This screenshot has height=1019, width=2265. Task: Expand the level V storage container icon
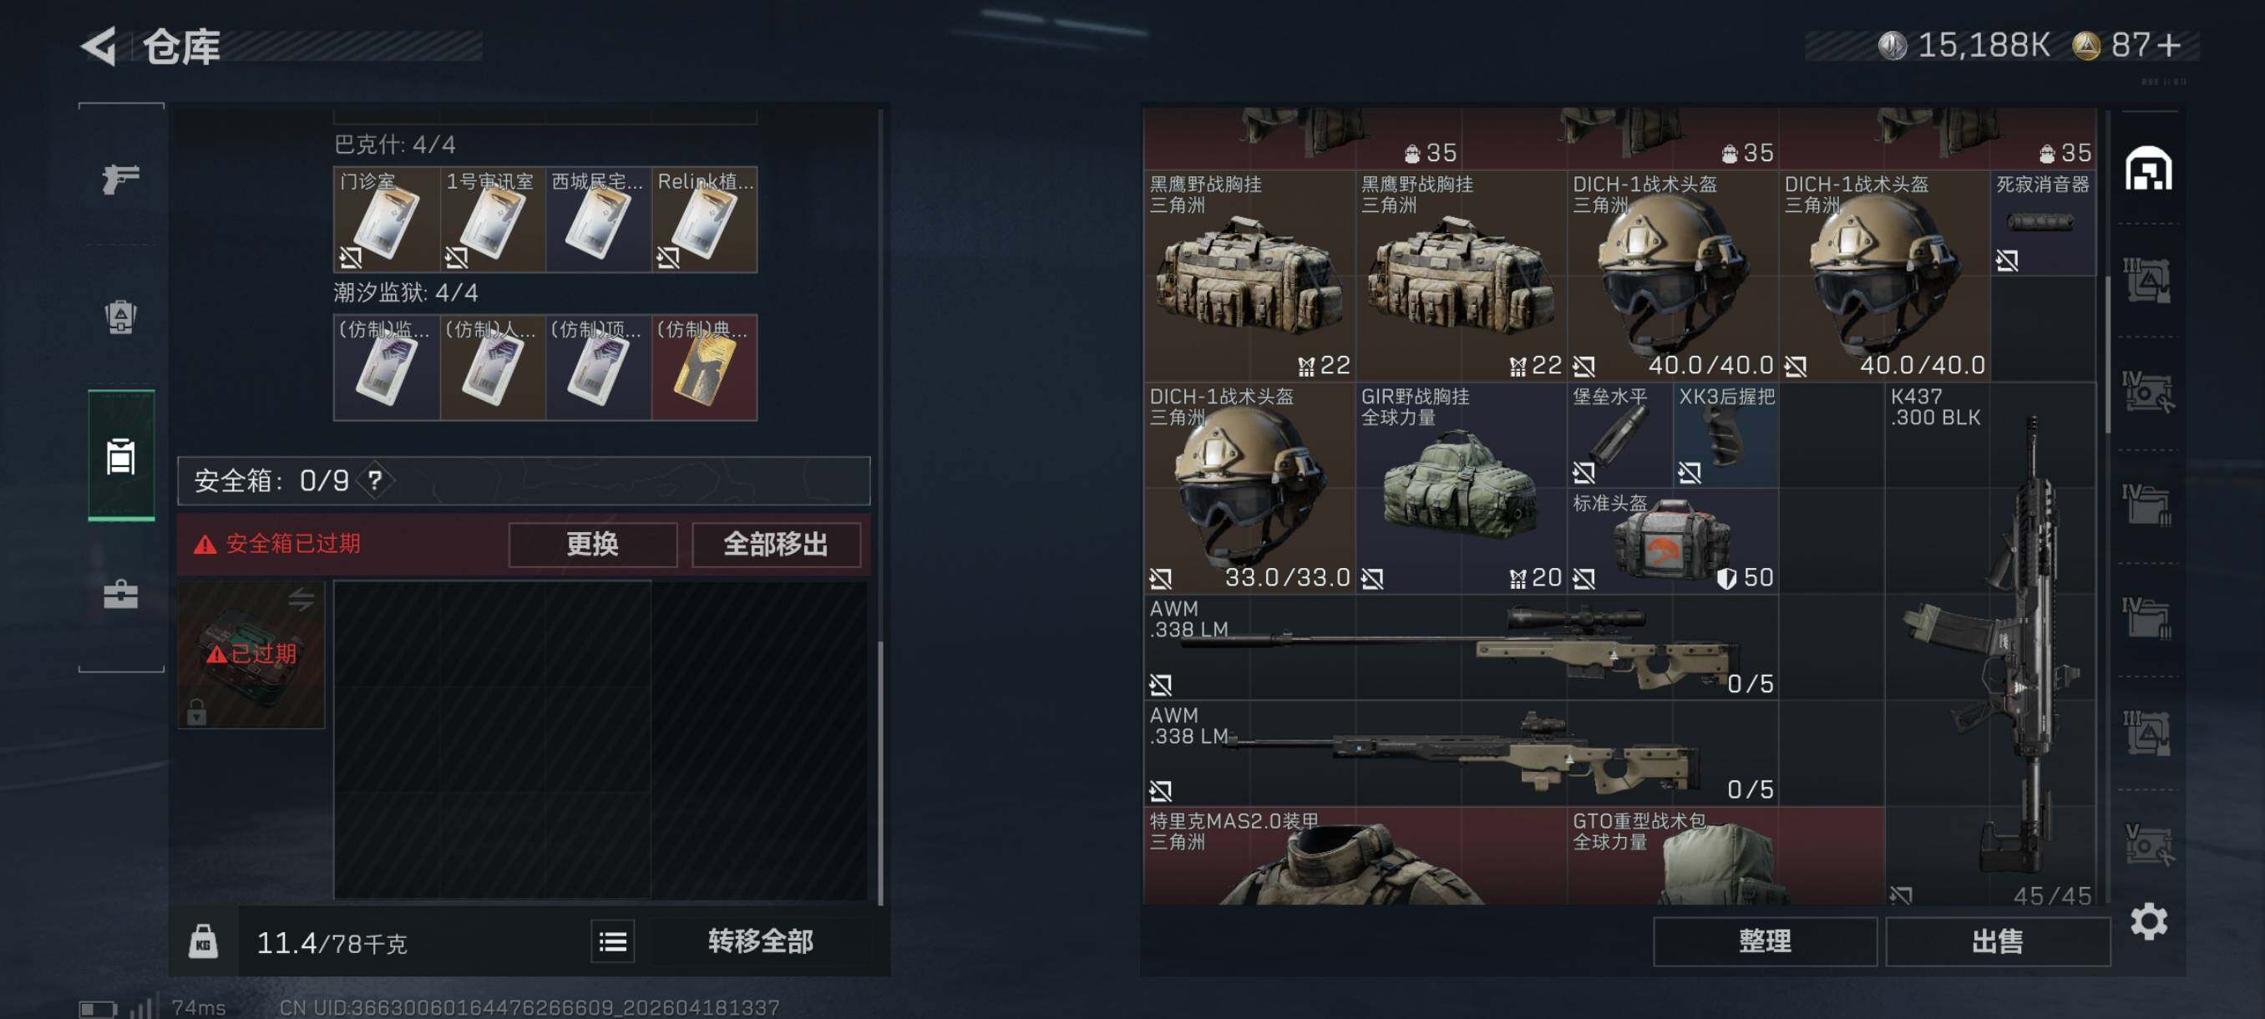(2147, 844)
